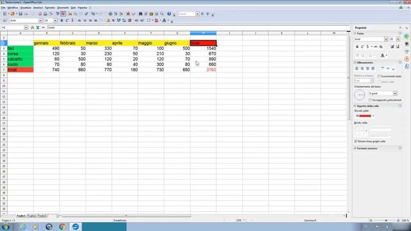Toggle Mostra linee griglia celle checkbox
The image size is (411, 231).
356,141
